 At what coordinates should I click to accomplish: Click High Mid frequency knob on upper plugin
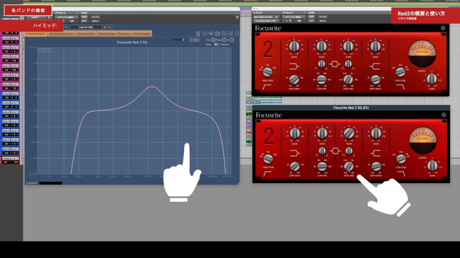(348, 79)
